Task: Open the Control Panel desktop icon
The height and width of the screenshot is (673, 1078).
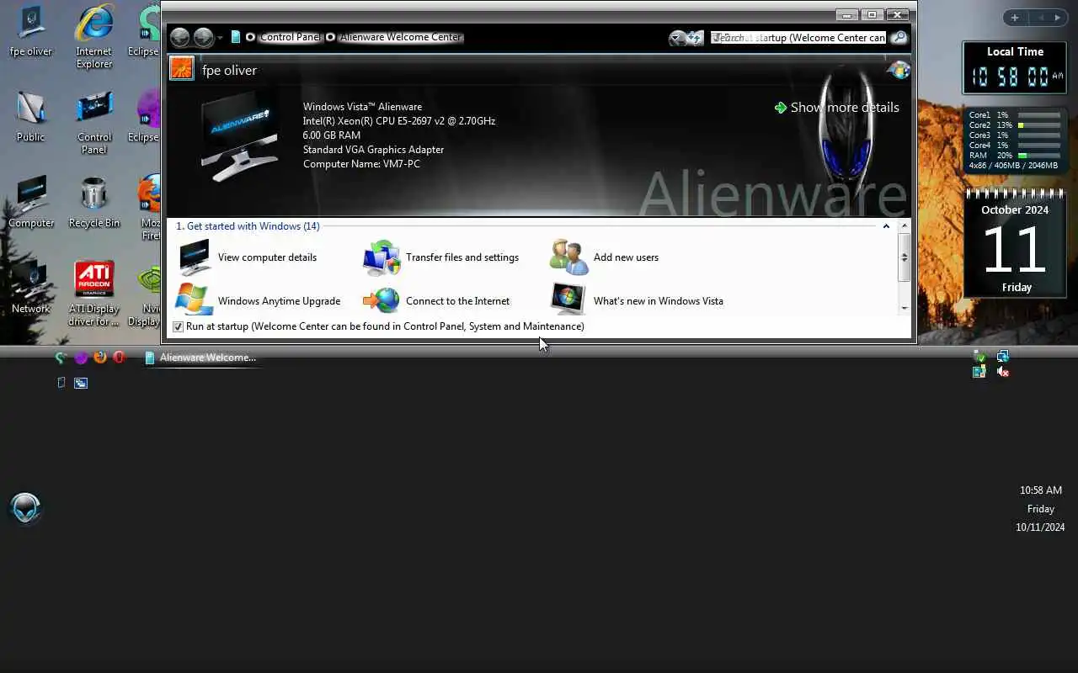Action: click(x=94, y=124)
